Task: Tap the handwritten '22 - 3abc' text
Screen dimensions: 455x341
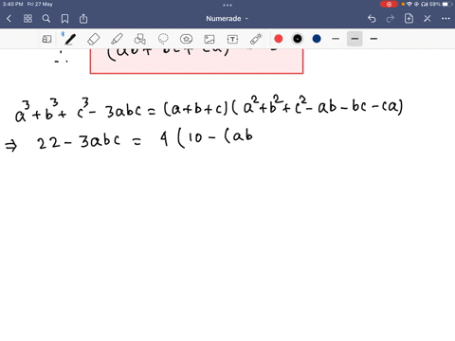Action: coord(79,142)
